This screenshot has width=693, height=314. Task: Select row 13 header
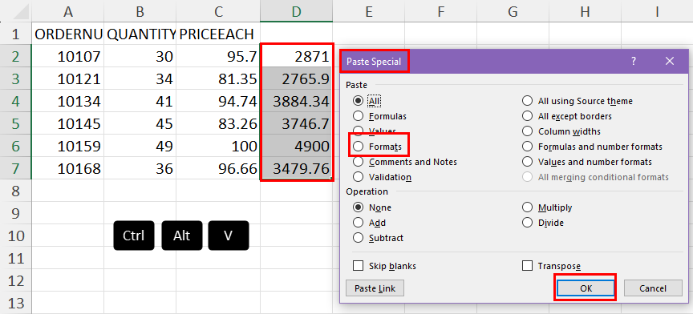click(16, 303)
